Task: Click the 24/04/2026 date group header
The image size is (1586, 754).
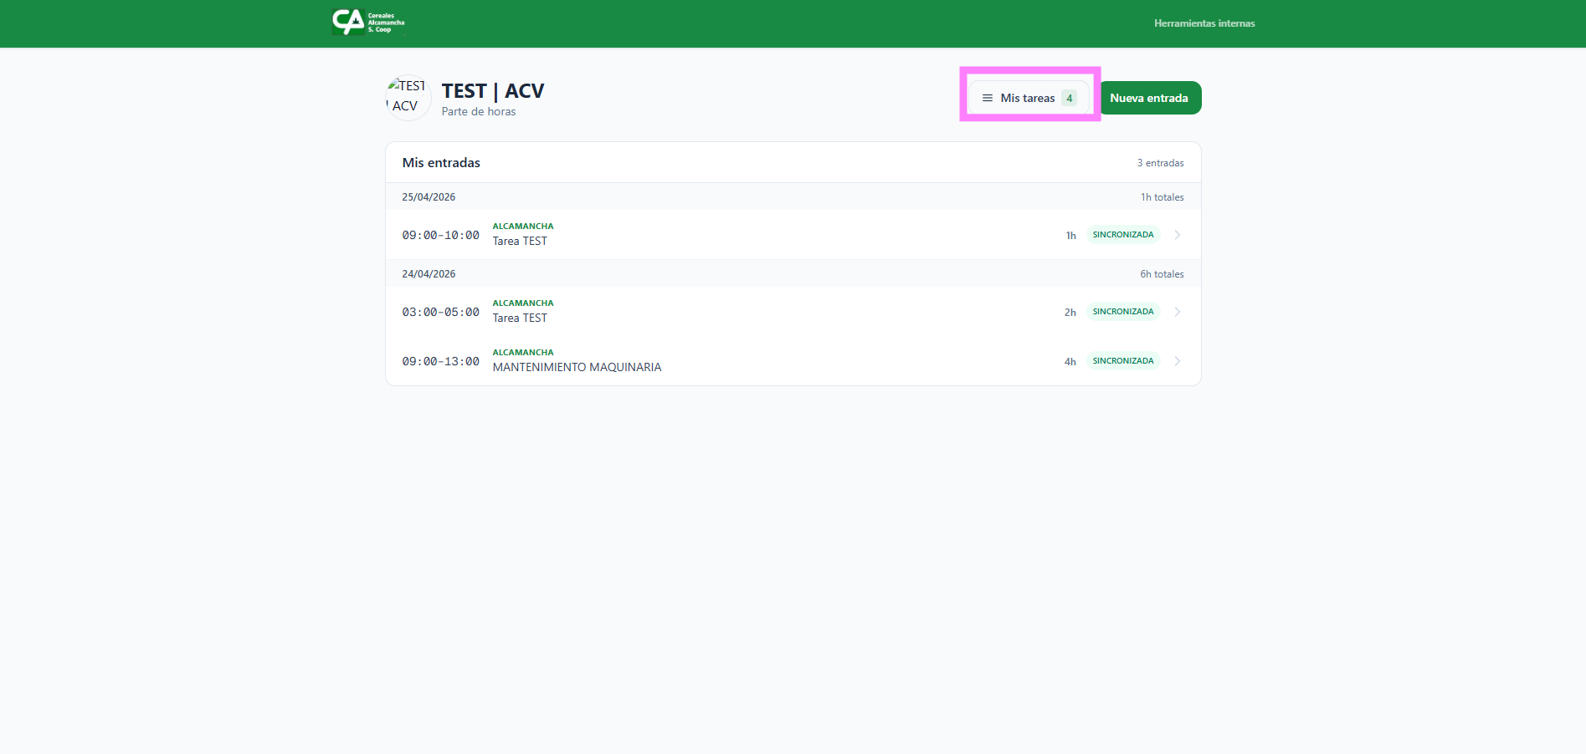Action: [x=429, y=274]
